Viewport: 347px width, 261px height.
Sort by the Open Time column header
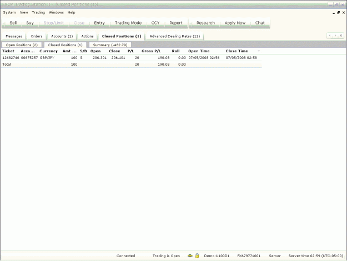(199, 51)
